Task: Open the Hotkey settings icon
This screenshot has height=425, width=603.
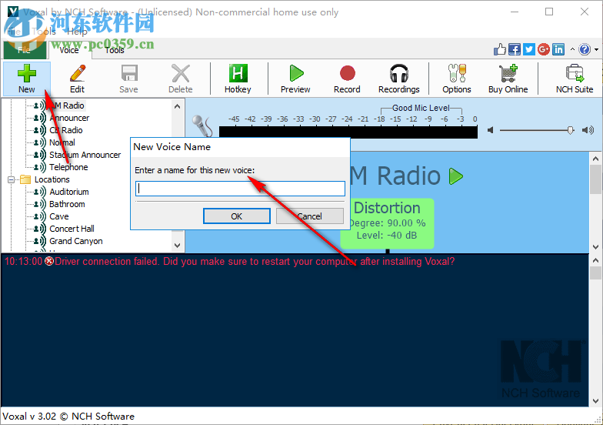Action: tap(238, 73)
